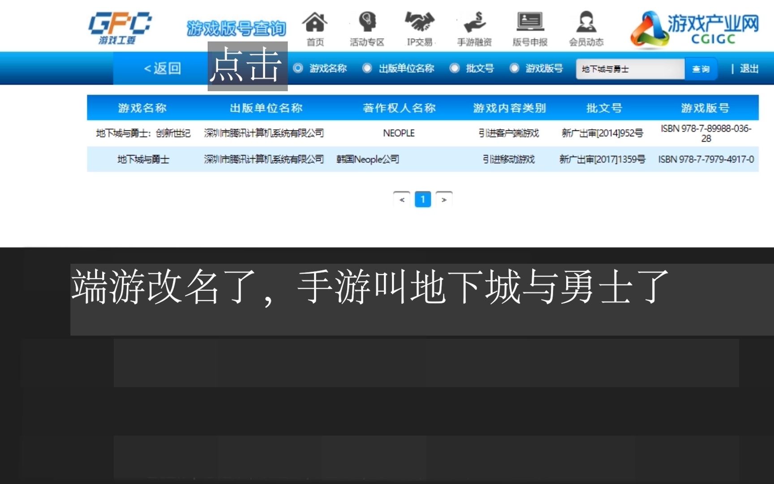Click the 韩国Neople公司 cell
Screen dimensions: 774x484
point(368,159)
